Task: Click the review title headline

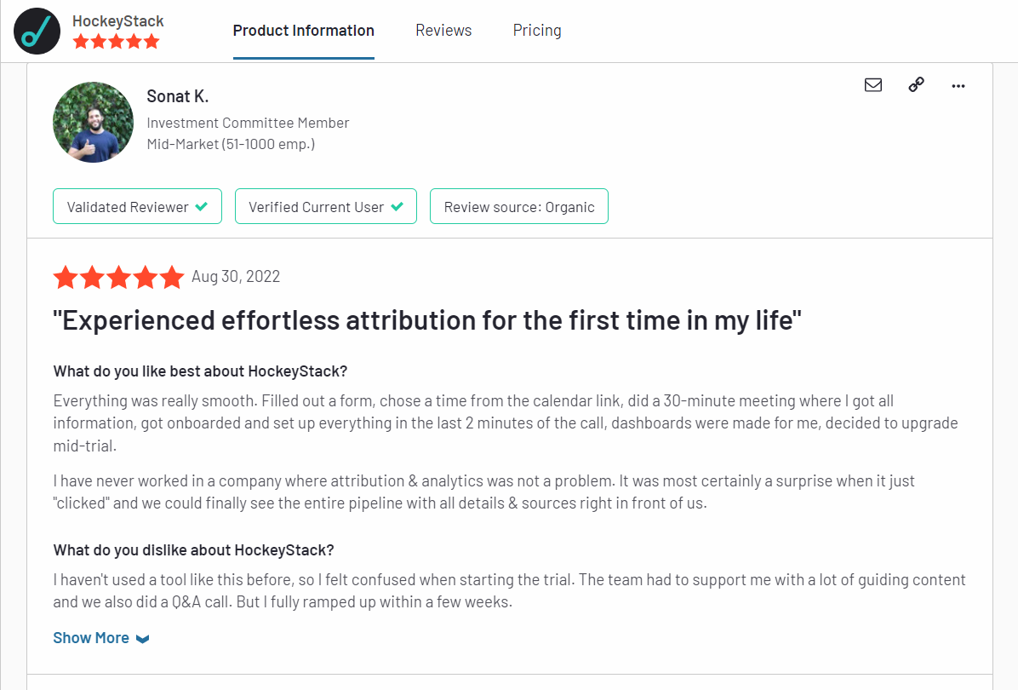Action: coord(427,321)
